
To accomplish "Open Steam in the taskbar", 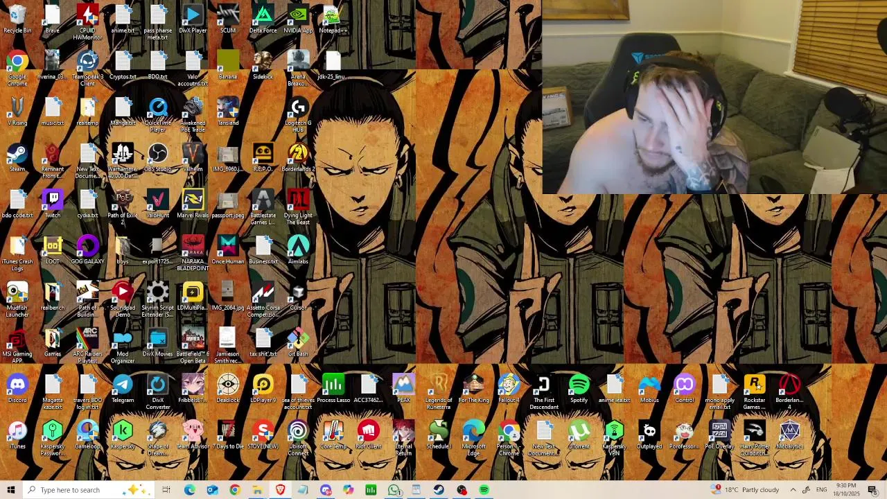I will tap(439, 490).
